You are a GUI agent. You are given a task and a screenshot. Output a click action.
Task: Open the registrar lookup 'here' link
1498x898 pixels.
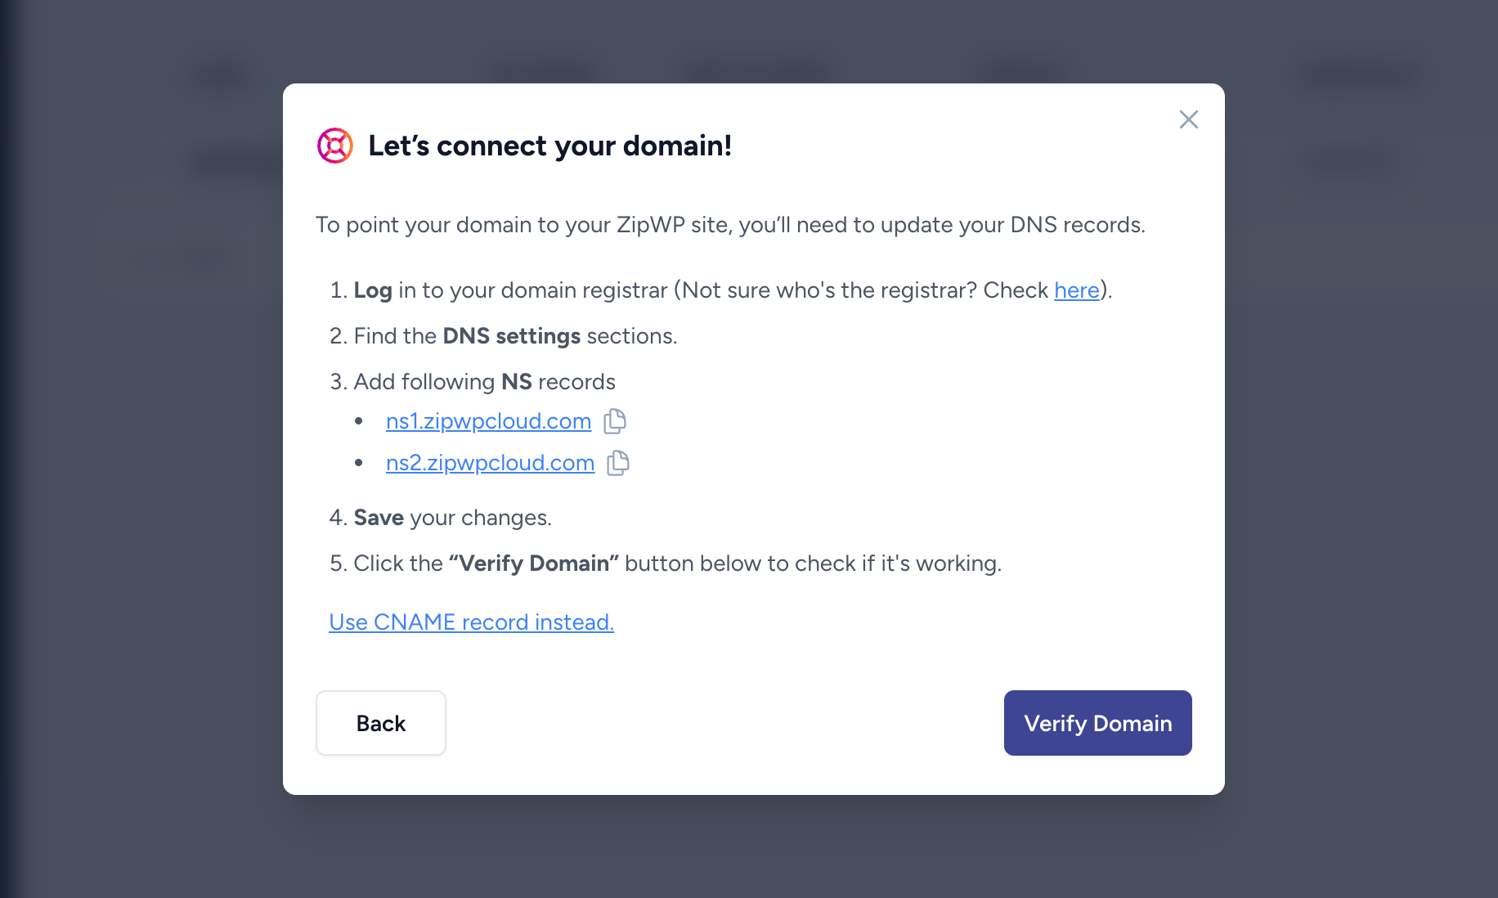pyautogui.click(x=1076, y=290)
